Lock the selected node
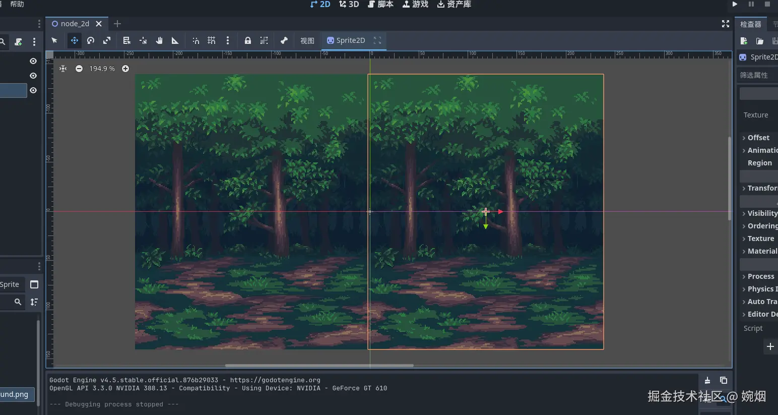 pyautogui.click(x=248, y=40)
